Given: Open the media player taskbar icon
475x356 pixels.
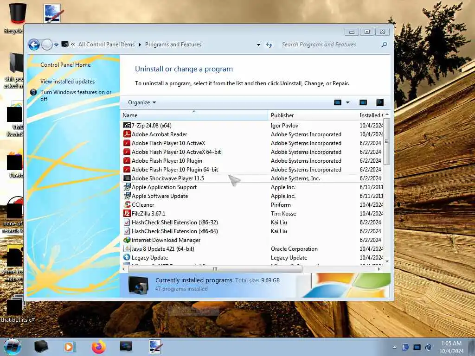Looking at the screenshot, I should click(70, 347).
